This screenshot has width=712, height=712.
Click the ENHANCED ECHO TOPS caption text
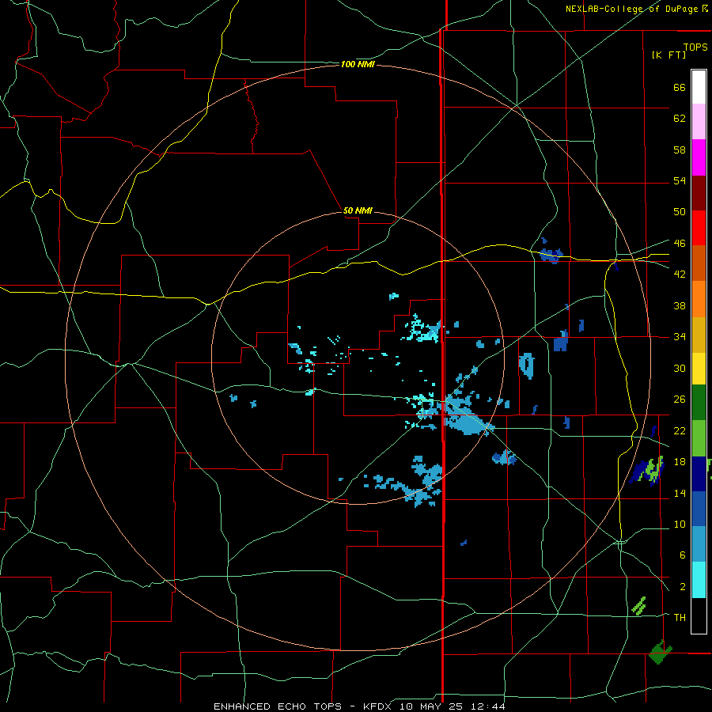[x=278, y=706]
